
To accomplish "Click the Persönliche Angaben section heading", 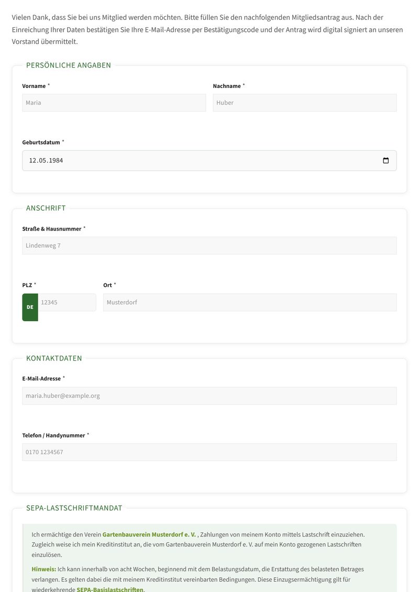I will (68, 65).
